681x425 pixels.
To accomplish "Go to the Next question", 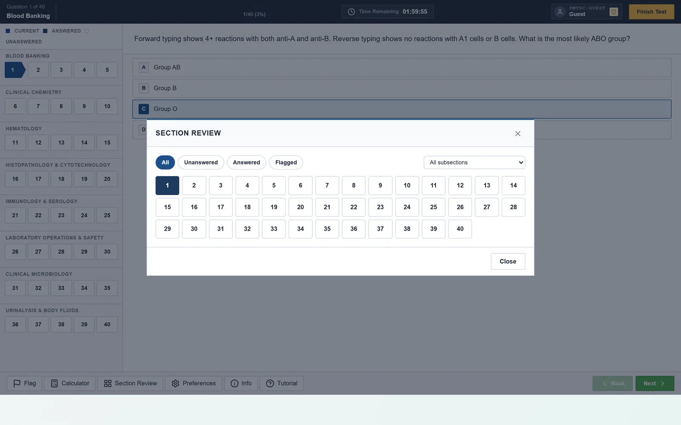I will pos(655,383).
